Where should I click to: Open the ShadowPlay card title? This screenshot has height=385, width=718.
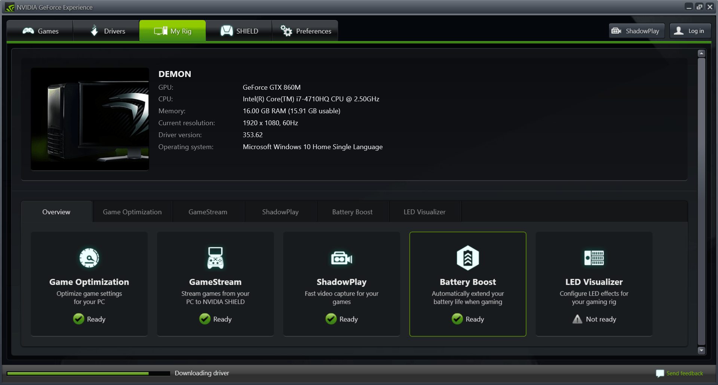(342, 282)
